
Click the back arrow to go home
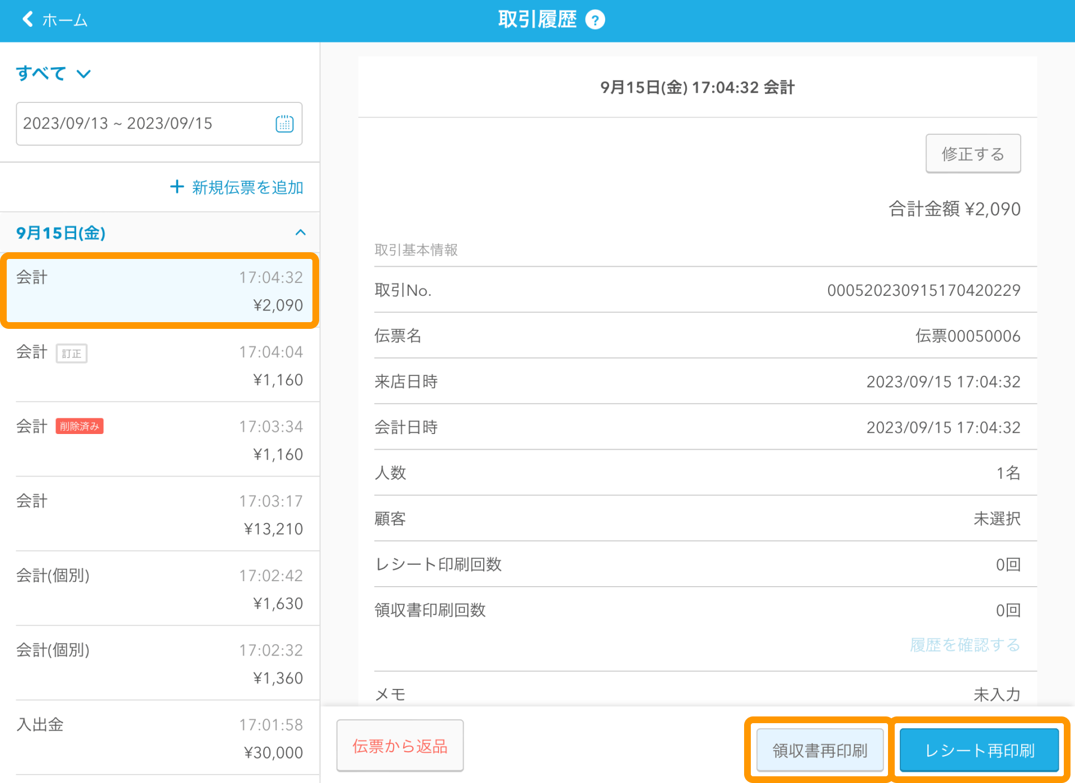click(x=28, y=20)
